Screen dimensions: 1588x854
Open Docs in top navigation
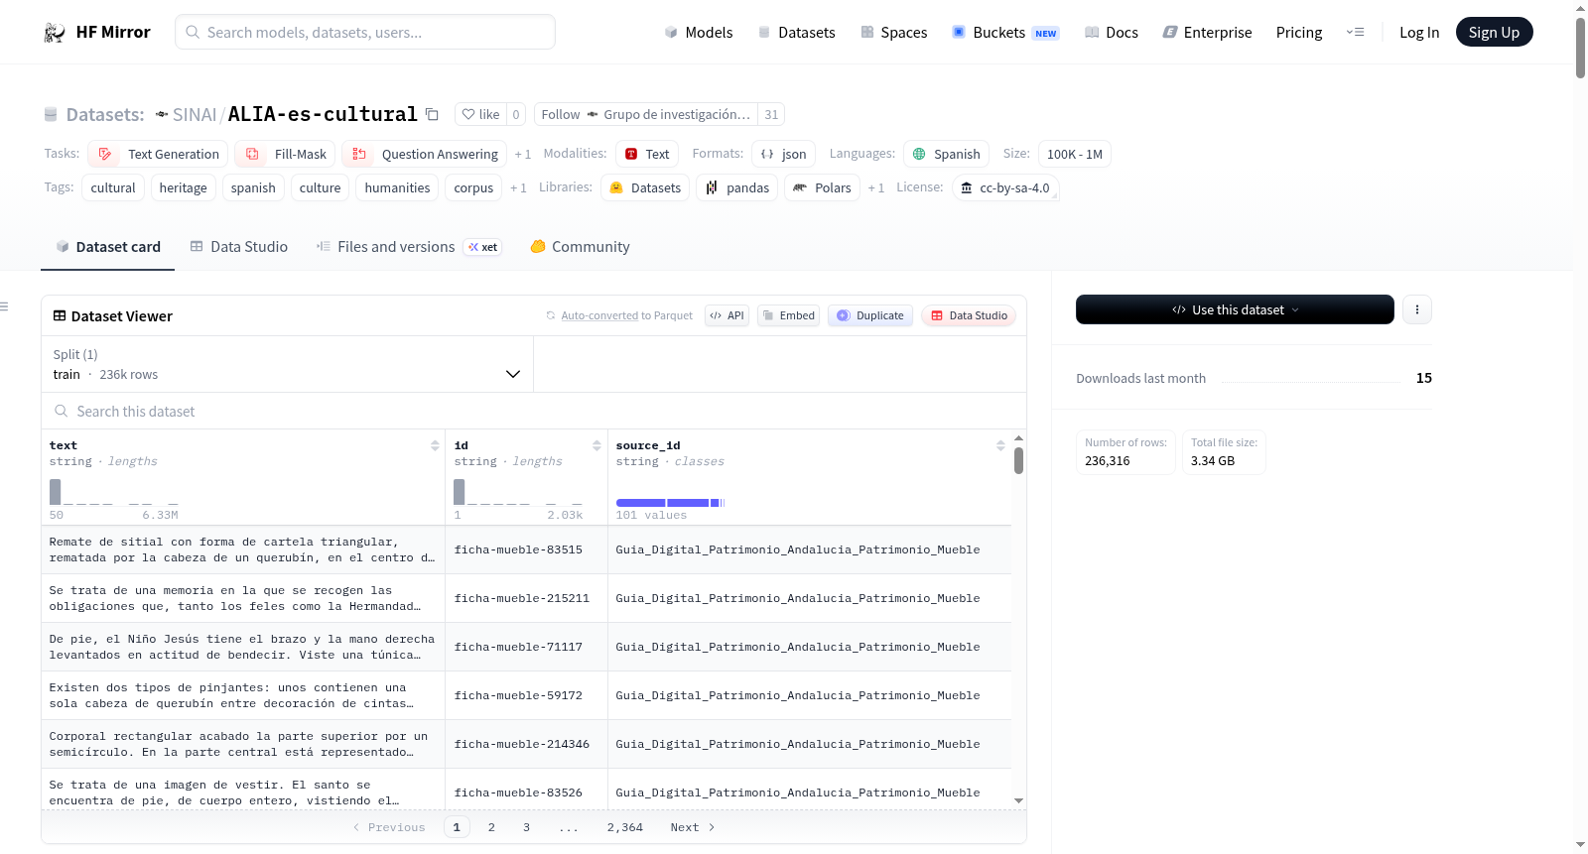point(1112,33)
